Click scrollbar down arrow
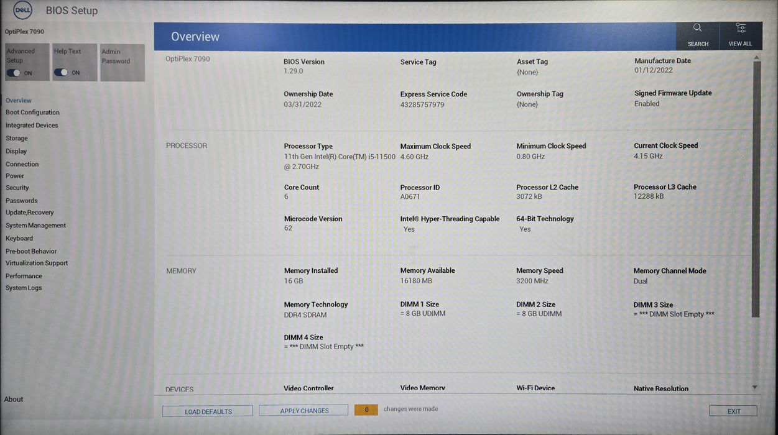The height and width of the screenshot is (435, 778). pos(756,387)
